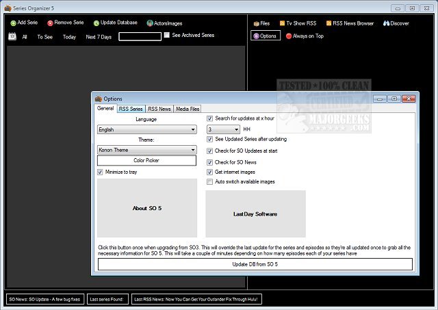Enable Auto switch available images
The image size is (438, 310).
pos(210,182)
